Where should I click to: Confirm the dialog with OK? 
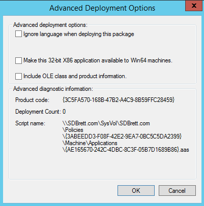pos(136,190)
